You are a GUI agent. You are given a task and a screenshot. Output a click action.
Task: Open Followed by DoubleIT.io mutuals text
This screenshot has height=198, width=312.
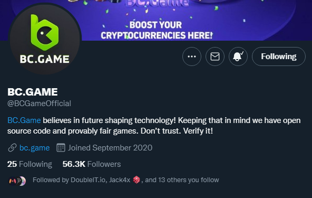point(126,180)
